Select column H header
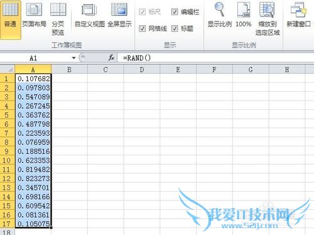Image resolution: width=314 pixels, height=235 pixels. (x=287, y=69)
